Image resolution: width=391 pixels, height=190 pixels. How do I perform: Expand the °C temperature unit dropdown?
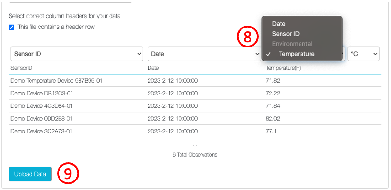click(x=363, y=54)
